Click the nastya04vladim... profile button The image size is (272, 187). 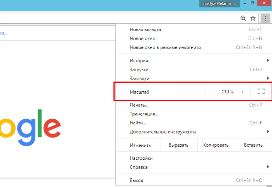pos(220,4)
